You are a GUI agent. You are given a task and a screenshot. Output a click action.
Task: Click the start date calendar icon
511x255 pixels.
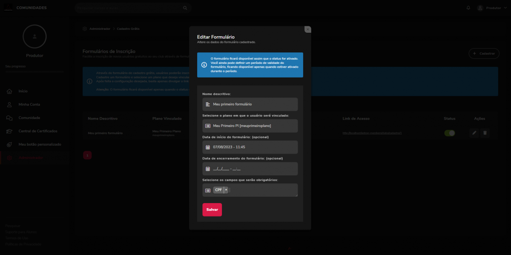[x=208, y=147]
